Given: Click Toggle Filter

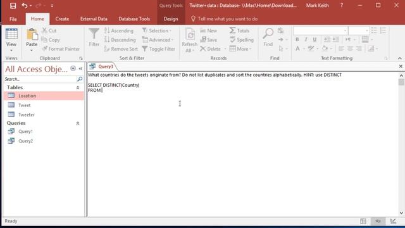Looking at the screenshot, I should point(159,49).
